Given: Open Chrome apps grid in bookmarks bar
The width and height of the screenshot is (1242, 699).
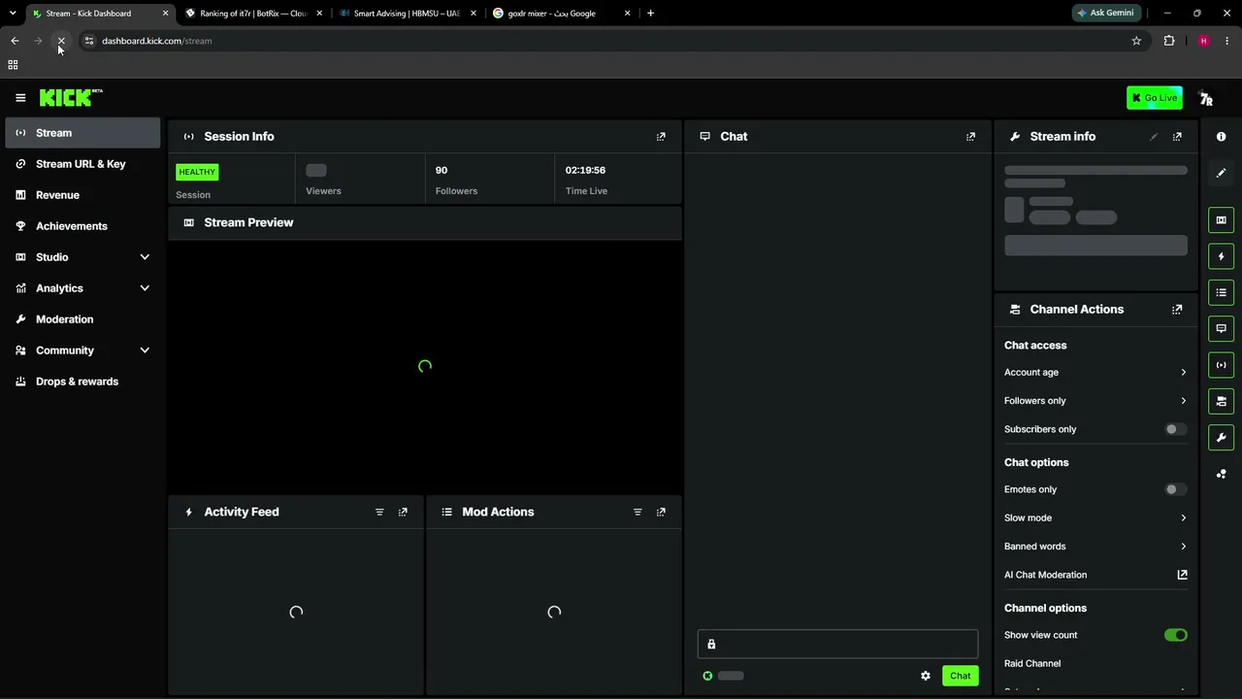Looking at the screenshot, I should (13, 65).
